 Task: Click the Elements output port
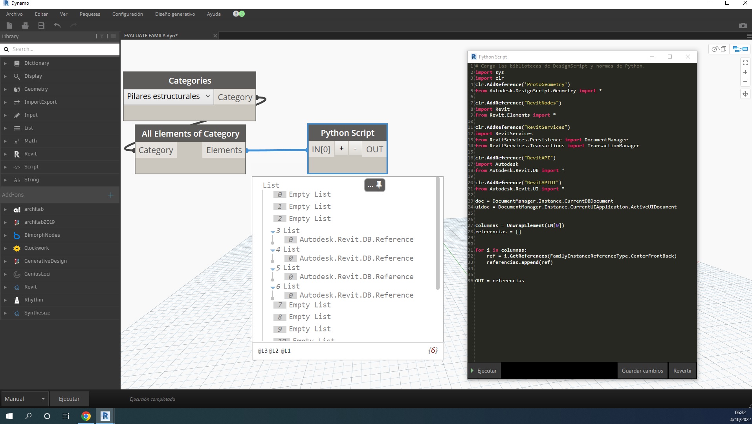coord(224,150)
